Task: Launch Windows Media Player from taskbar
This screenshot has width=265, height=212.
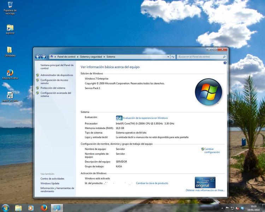Action: tap(31, 208)
